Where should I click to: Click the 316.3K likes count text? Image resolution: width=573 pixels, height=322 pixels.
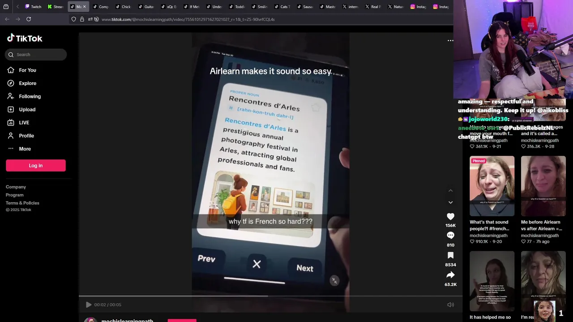(534, 147)
